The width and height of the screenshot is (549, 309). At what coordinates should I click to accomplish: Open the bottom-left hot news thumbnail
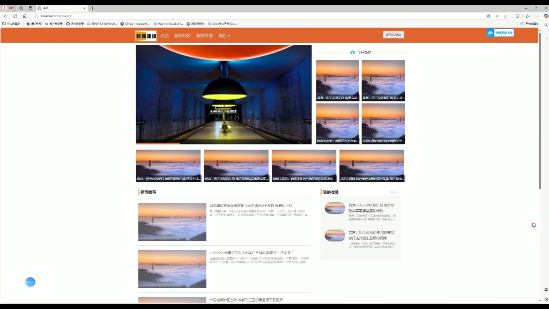338,123
